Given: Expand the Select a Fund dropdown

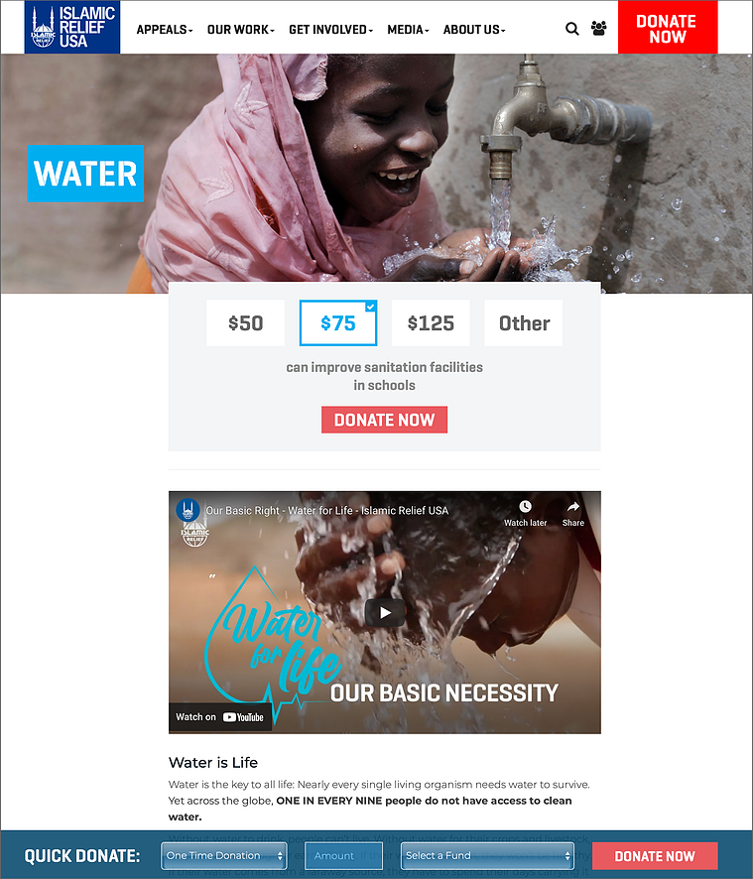Looking at the screenshot, I should [487, 856].
